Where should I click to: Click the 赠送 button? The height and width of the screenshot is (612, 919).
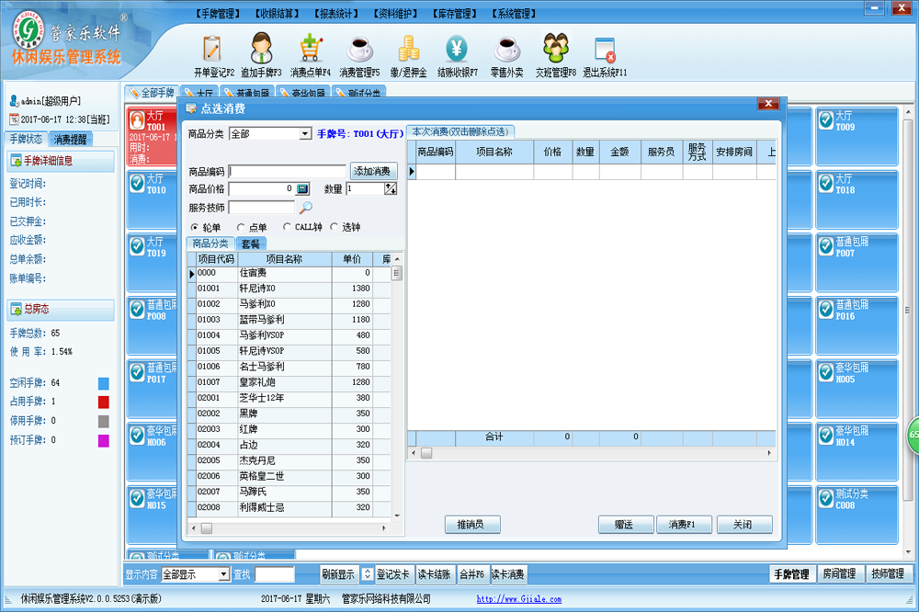pos(625,524)
